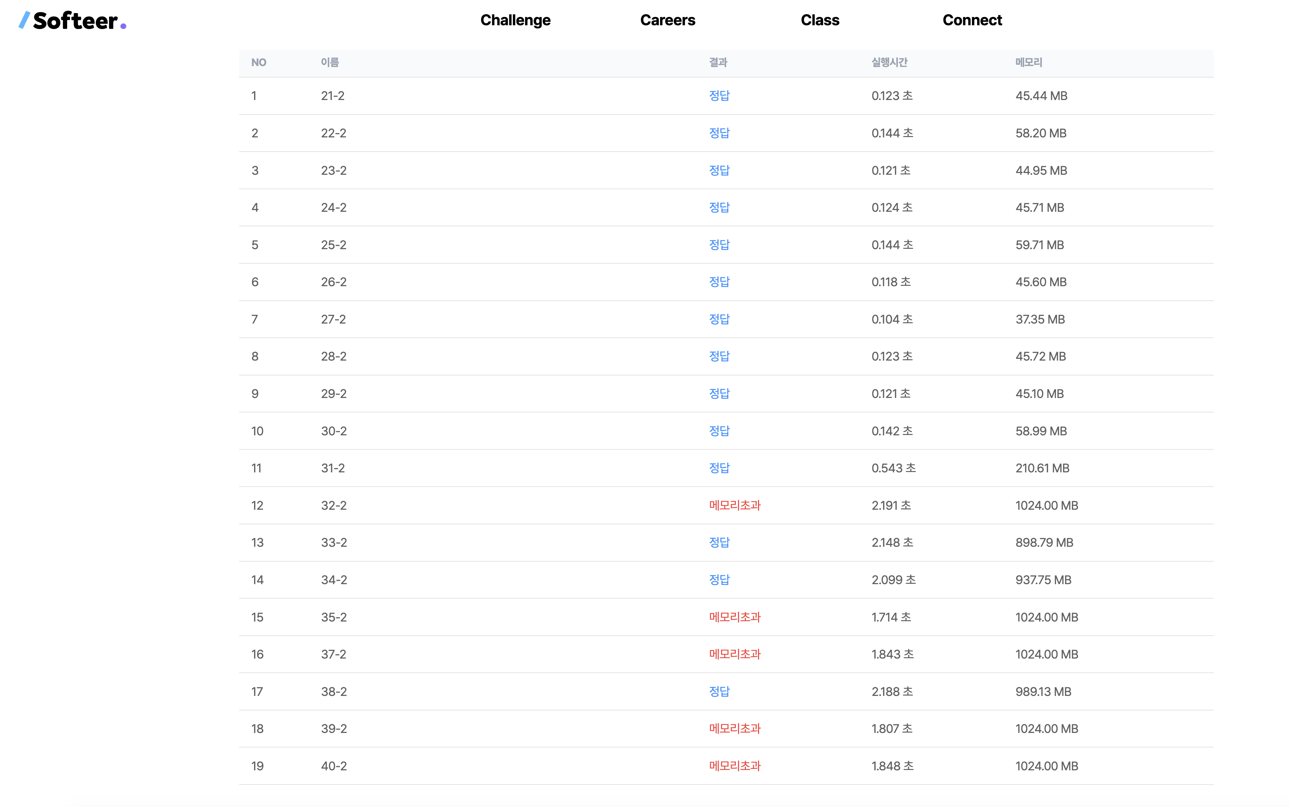Click 메모리초과 result for test 32-2
The image size is (1289, 807).
tap(734, 506)
